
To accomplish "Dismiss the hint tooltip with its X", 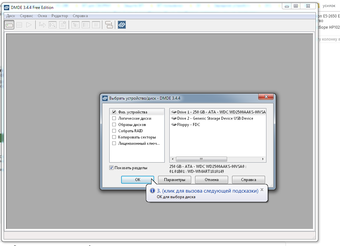I will [262, 190].
